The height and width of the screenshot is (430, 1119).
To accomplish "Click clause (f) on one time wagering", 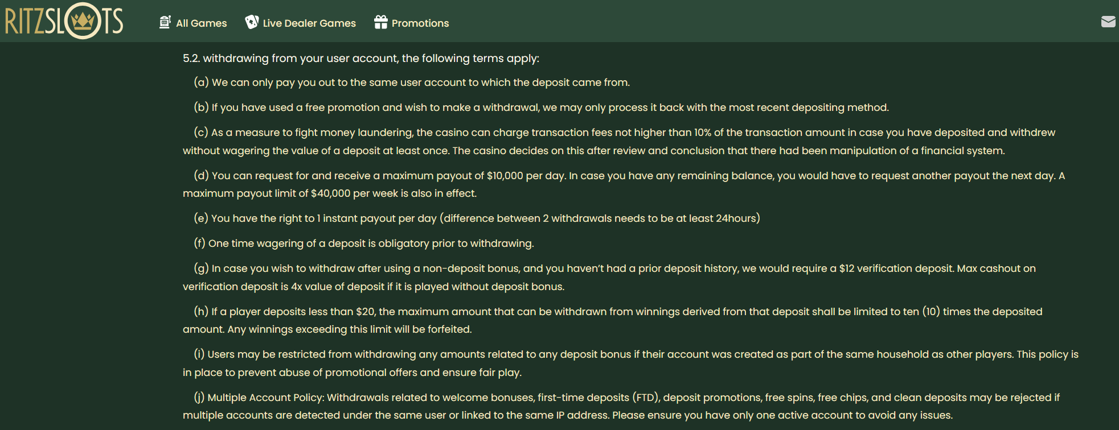I will (364, 243).
